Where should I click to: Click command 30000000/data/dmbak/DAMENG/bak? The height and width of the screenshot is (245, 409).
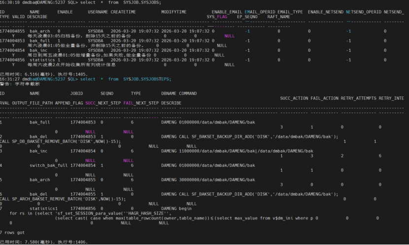217,180
